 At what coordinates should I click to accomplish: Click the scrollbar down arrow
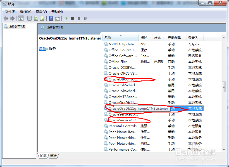tap(224, 150)
